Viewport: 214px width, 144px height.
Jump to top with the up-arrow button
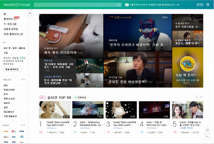207,137
